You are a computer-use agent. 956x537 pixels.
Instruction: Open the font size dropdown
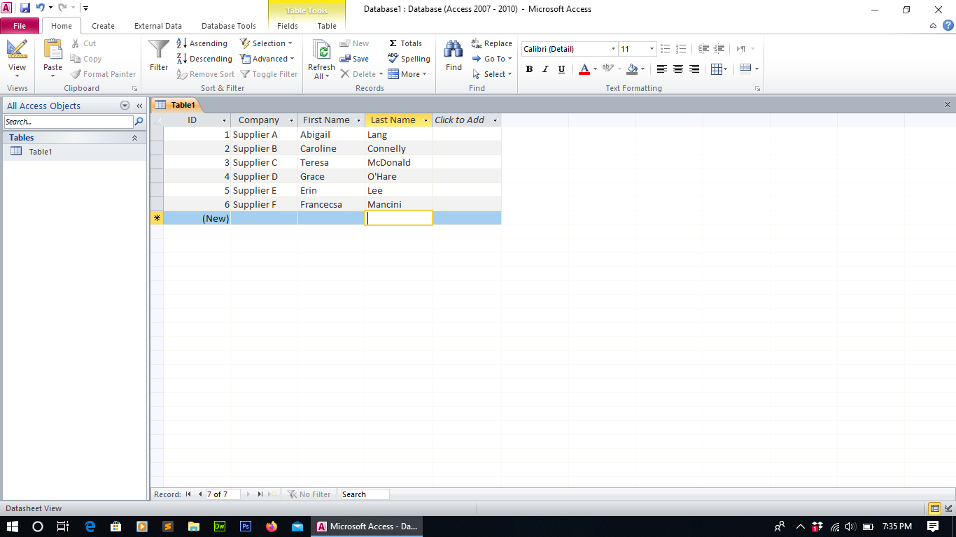tap(652, 49)
